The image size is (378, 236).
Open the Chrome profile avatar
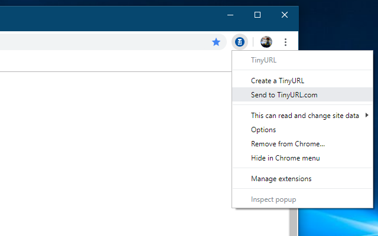266,42
